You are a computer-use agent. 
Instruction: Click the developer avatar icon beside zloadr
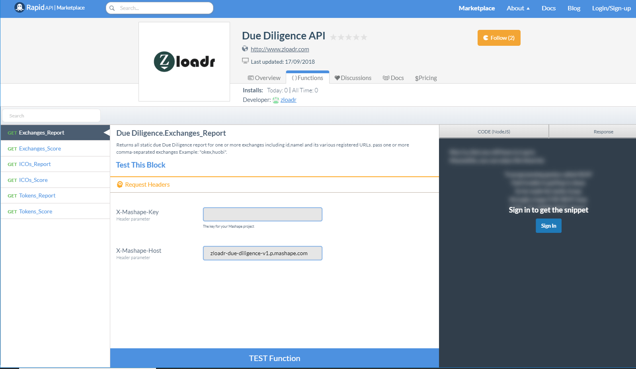pos(275,100)
